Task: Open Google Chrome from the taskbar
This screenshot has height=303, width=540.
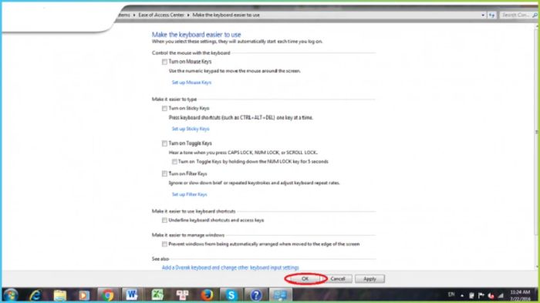Action: pyautogui.click(x=108, y=295)
